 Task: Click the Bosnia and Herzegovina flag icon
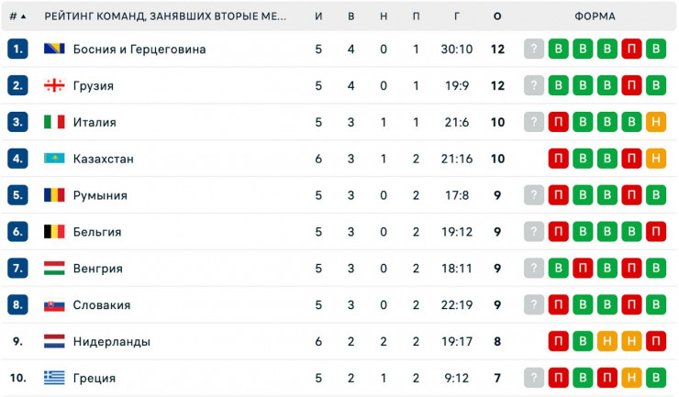(x=54, y=49)
